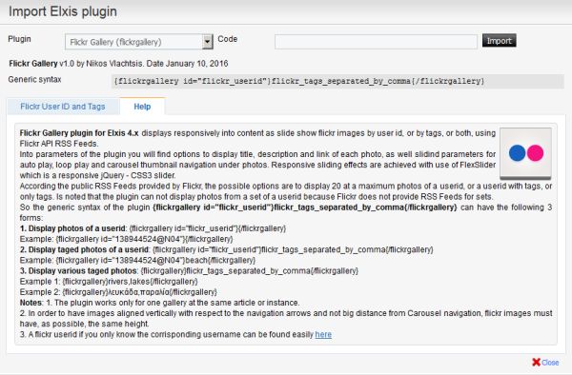Click the Import Elxis plugin title
The width and height of the screenshot is (572, 375).
coord(63,11)
